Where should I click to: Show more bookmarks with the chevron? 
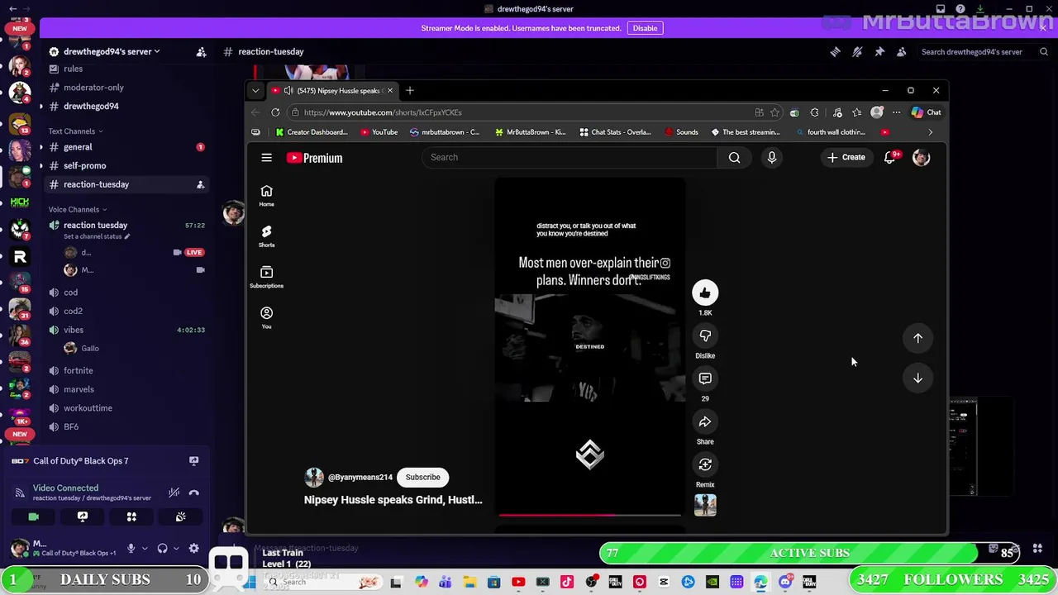(930, 132)
